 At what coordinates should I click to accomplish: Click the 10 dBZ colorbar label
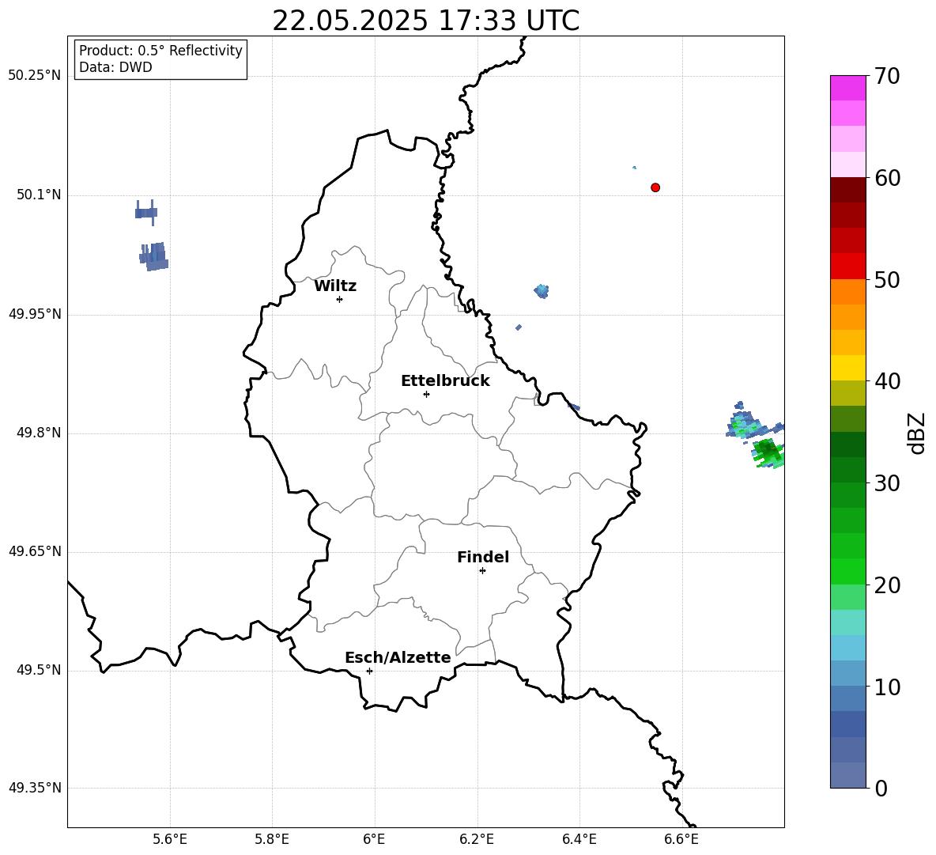pyautogui.click(x=887, y=687)
